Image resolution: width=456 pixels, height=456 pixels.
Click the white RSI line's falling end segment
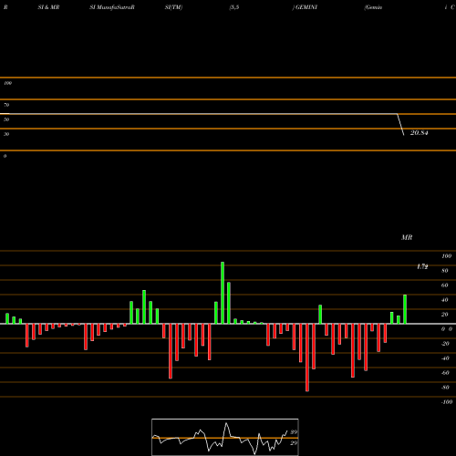[400, 125]
